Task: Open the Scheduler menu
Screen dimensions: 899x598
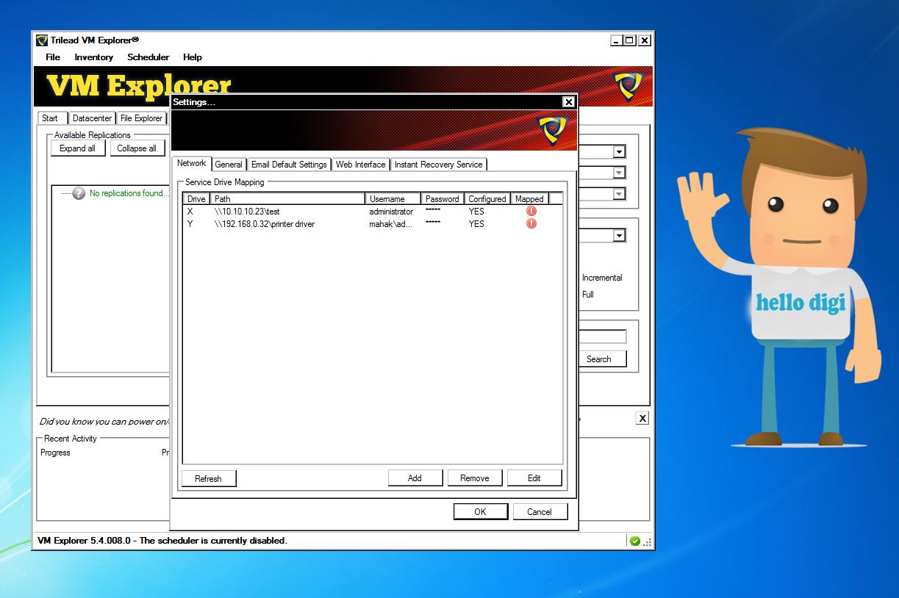Action: pyautogui.click(x=148, y=57)
